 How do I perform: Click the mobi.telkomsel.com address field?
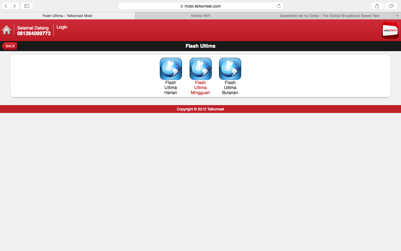(200, 6)
